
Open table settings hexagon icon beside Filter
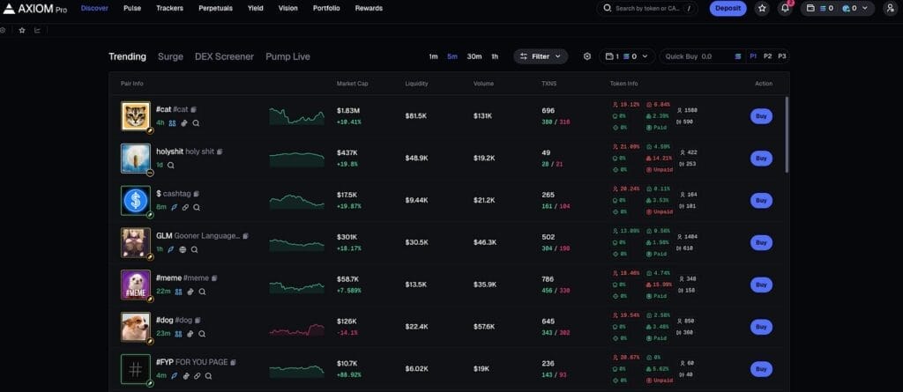(x=587, y=56)
